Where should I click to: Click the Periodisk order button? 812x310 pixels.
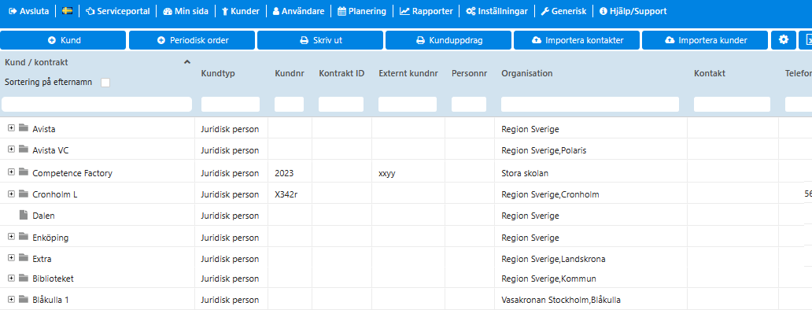coord(192,40)
